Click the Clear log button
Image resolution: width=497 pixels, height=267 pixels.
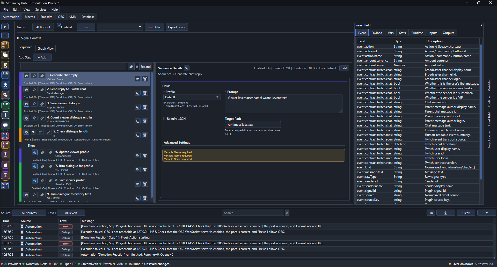click(466, 213)
